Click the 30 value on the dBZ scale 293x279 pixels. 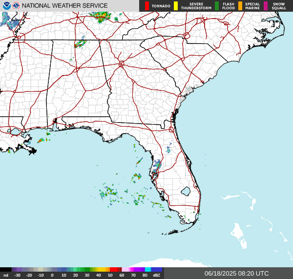tap(87, 275)
